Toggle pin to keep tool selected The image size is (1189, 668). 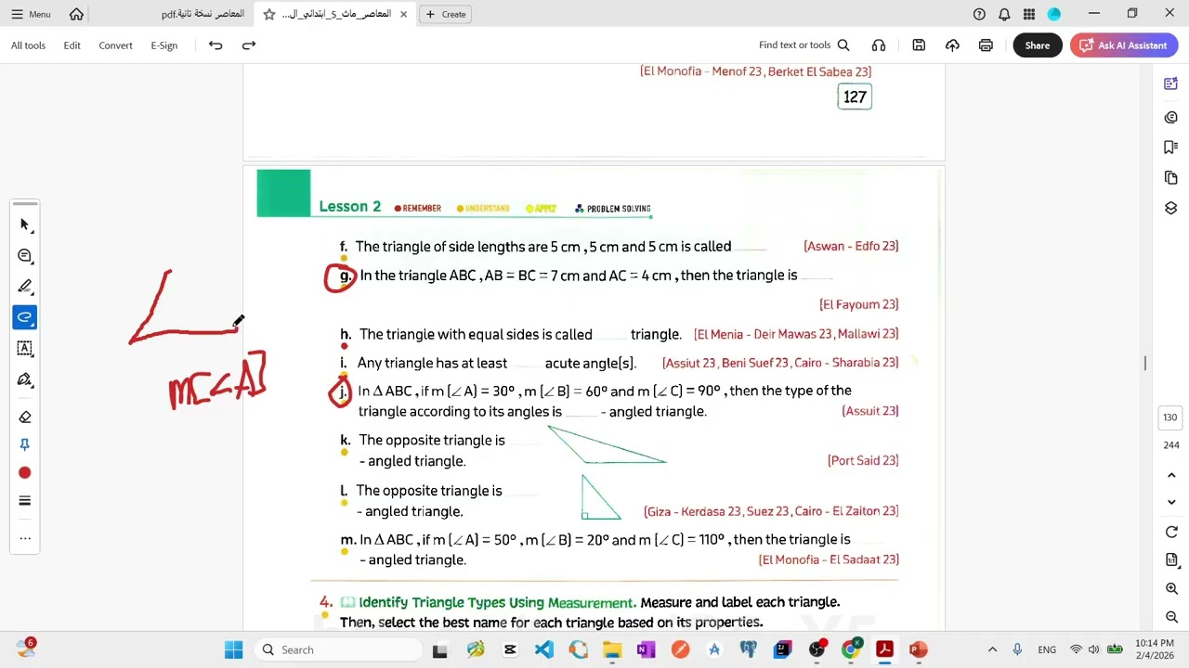(x=25, y=445)
